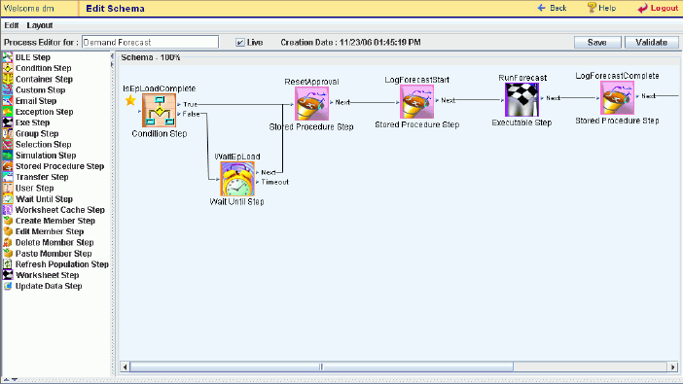Screen dimensions: 683x384
Task: Select the Container Step palette icon
Action: 8,79
